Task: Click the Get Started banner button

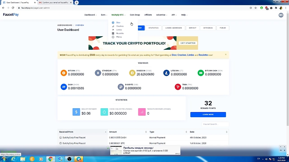Action: tap(188, 43)
